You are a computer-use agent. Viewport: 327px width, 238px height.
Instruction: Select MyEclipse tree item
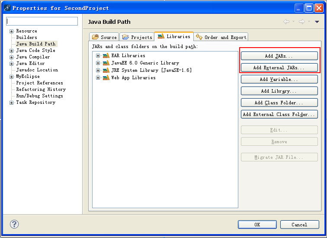[28, 76]
